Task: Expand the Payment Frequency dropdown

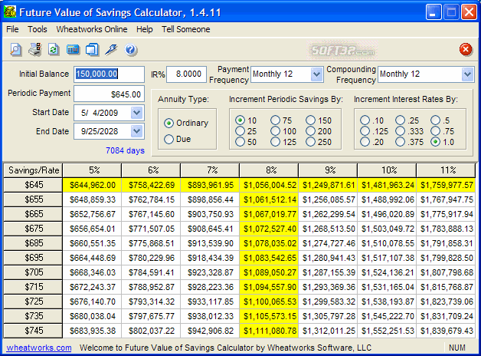Action: pos(316,74)
